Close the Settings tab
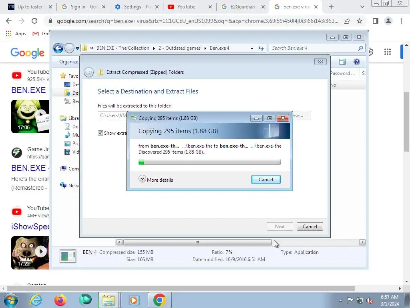 coord(157,7)
